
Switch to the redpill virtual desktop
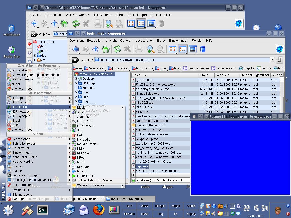176,206
